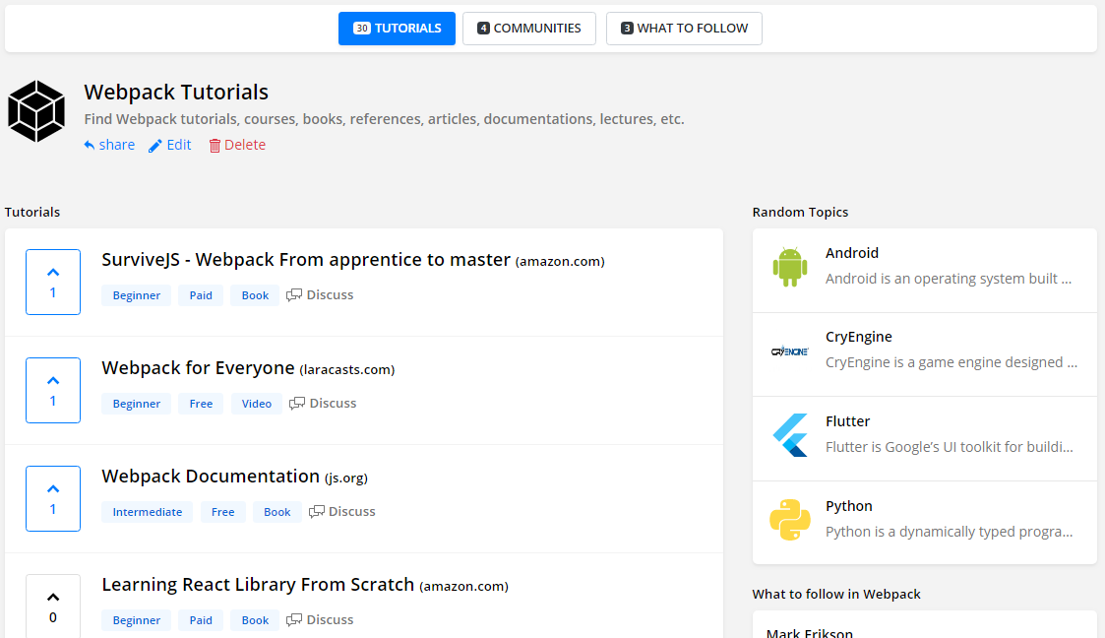Open Webpack for Everyone tutorial title
This screenshot has height=638, width=1105.
click(x=198, y=368)
